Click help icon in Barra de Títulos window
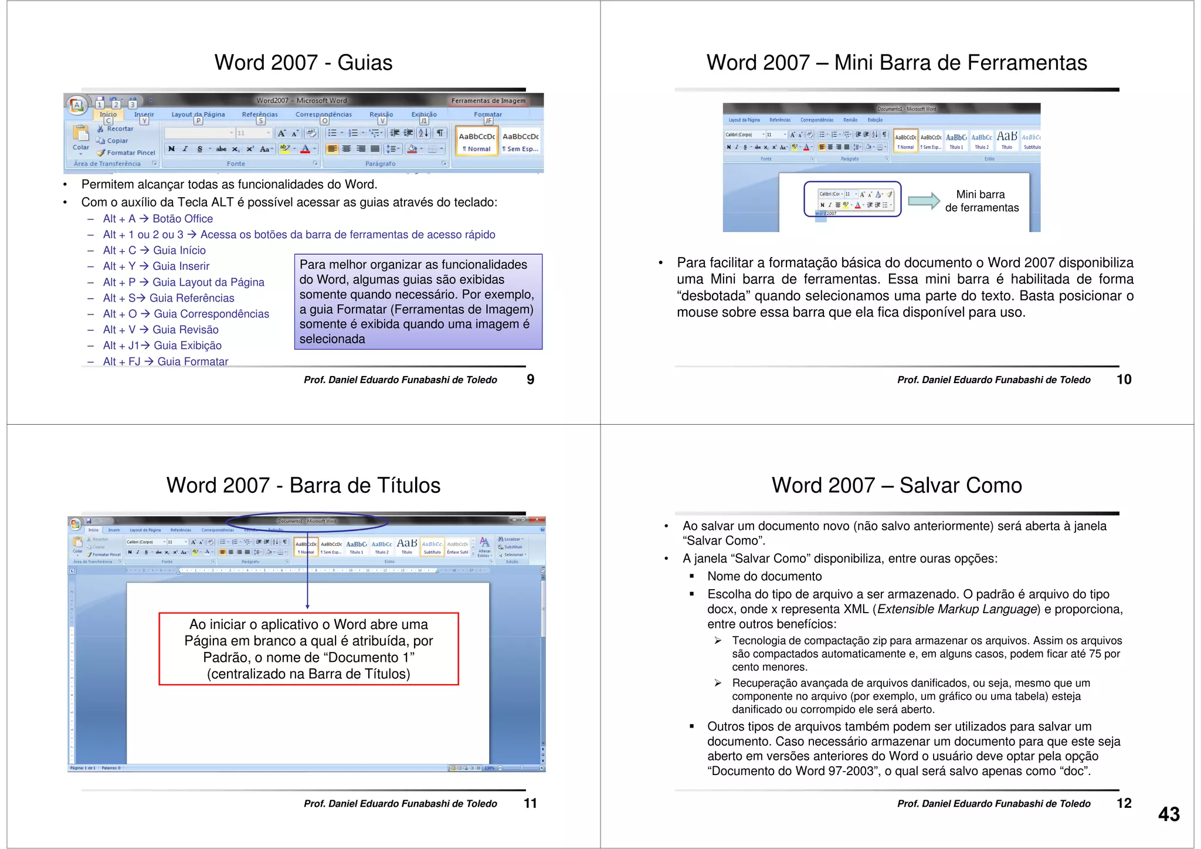The width and height of the screenshot is (1201, 849). point(542,529)
